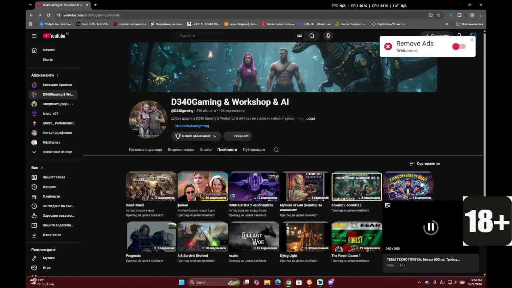
Task: Open the browser extensions puzzle icon
Action: [x=459, y=15]
